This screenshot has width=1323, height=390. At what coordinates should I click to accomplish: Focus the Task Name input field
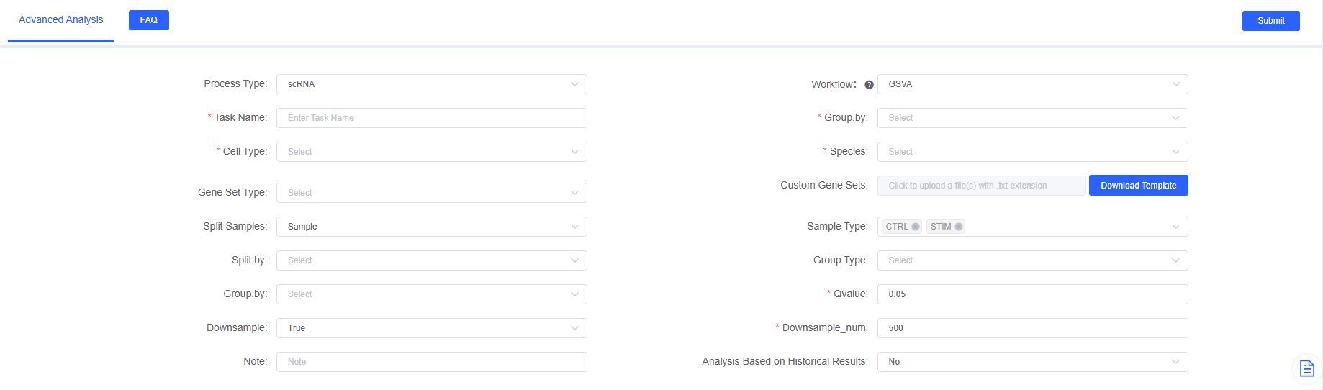pos(431,118)
